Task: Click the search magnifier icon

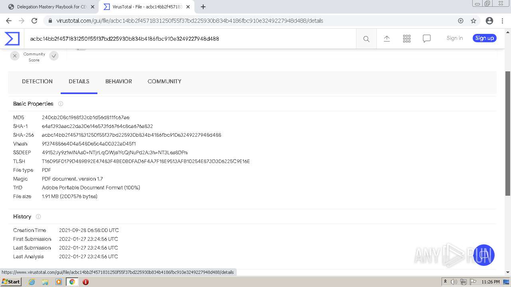Action: [366, 39]
